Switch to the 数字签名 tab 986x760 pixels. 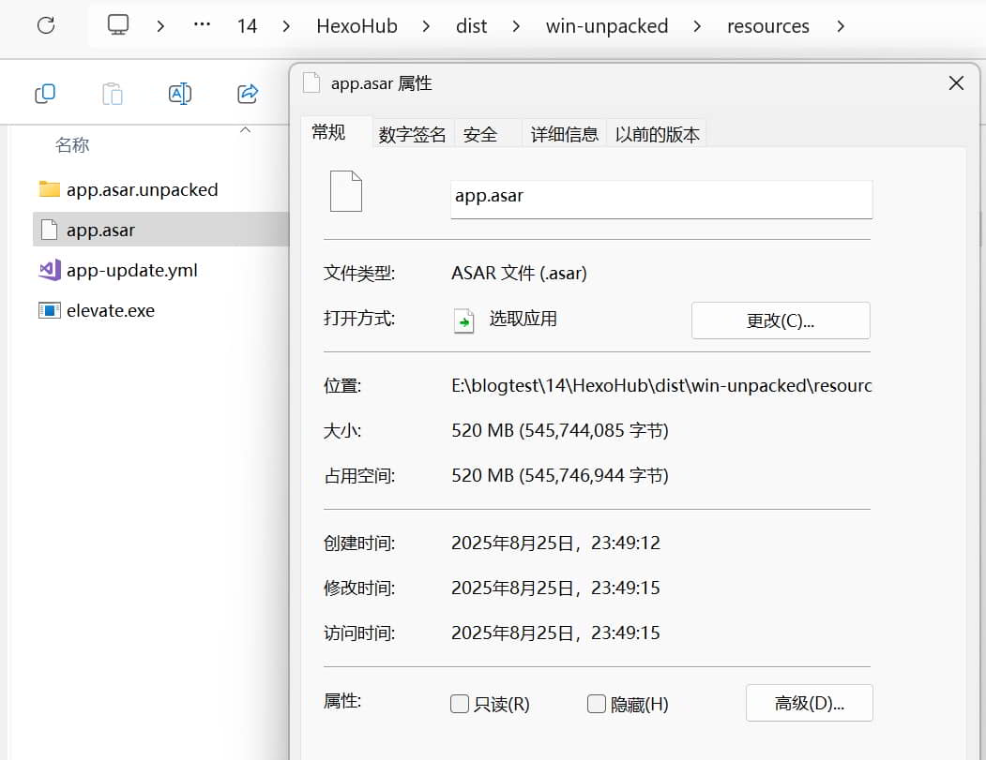coord(412,134)
